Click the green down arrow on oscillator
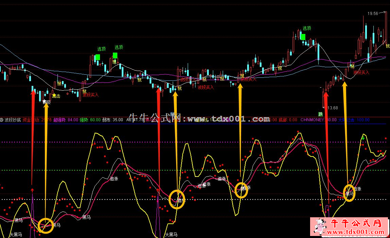390x238 pixels. [x=363, y=138]
